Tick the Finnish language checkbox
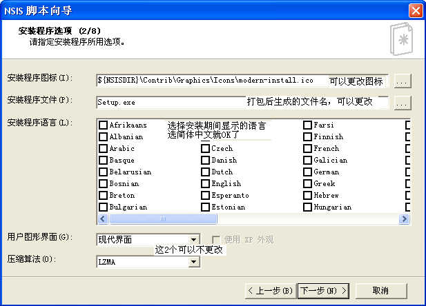Image resolution: width=426 pixels, height=306 pixels. point(307,136)
